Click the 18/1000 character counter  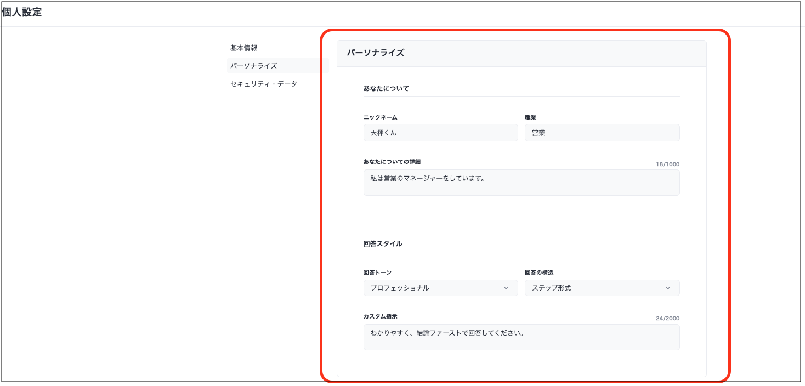(x=667, y=164)
